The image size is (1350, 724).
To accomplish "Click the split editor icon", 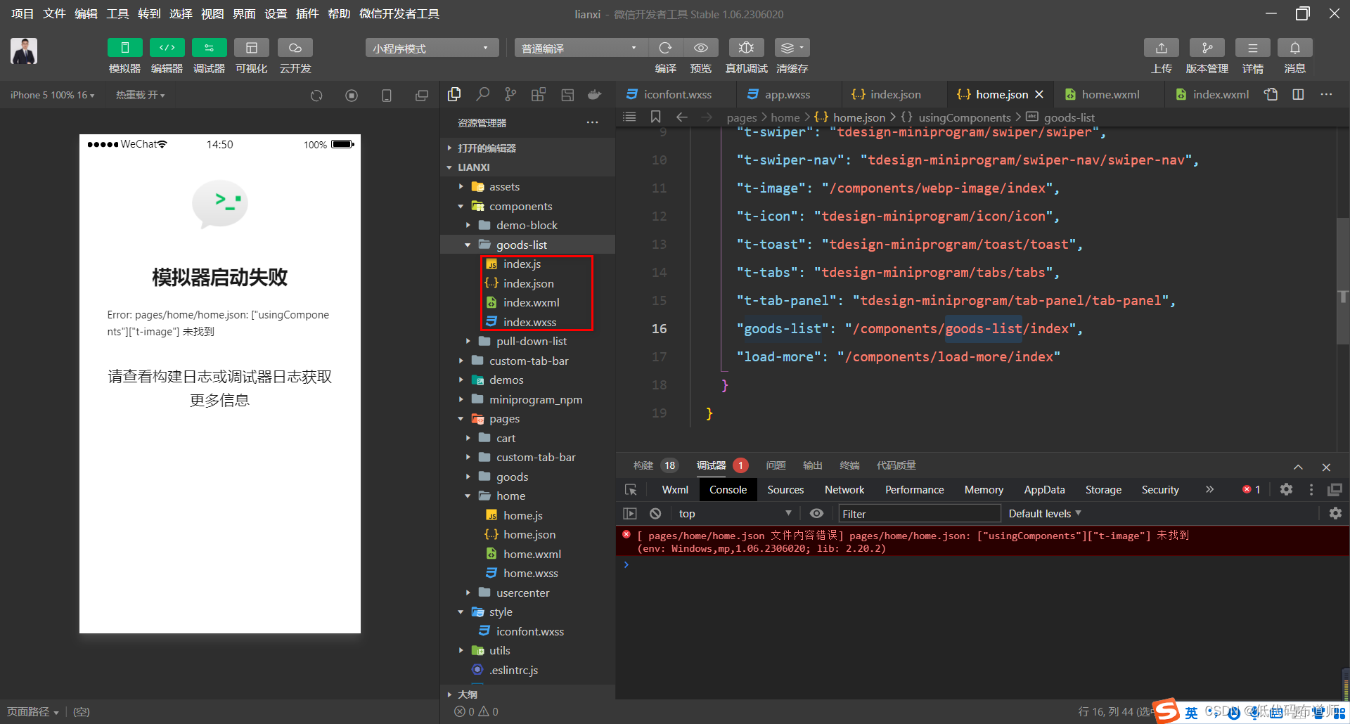I will click(x=1298, y=94).
